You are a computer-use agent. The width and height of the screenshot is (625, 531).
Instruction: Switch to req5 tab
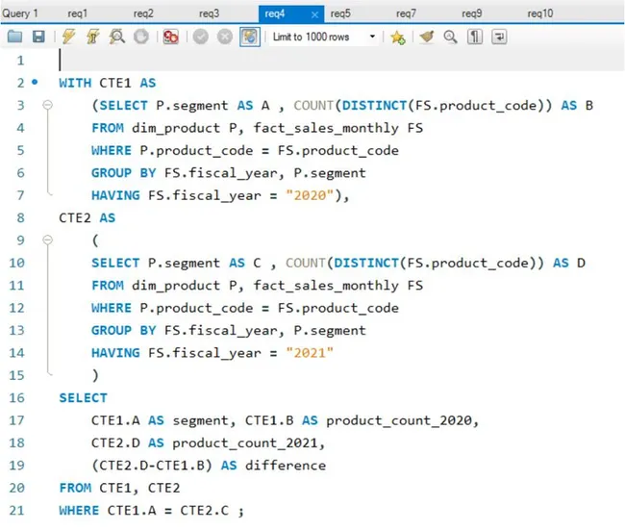click(340, 13)
